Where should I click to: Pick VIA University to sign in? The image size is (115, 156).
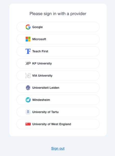point(58,75)
